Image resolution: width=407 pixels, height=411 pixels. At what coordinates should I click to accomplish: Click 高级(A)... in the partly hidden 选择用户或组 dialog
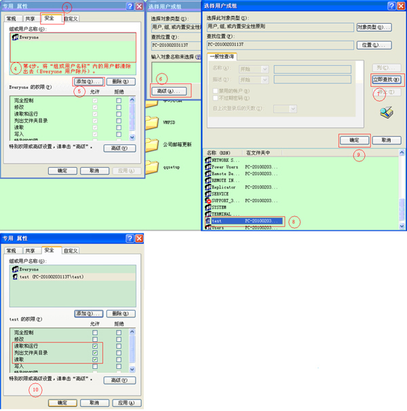coord(169,91)
